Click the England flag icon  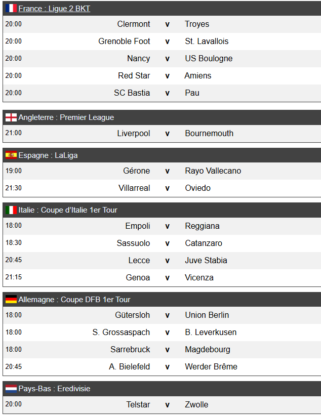pos(11,117)
